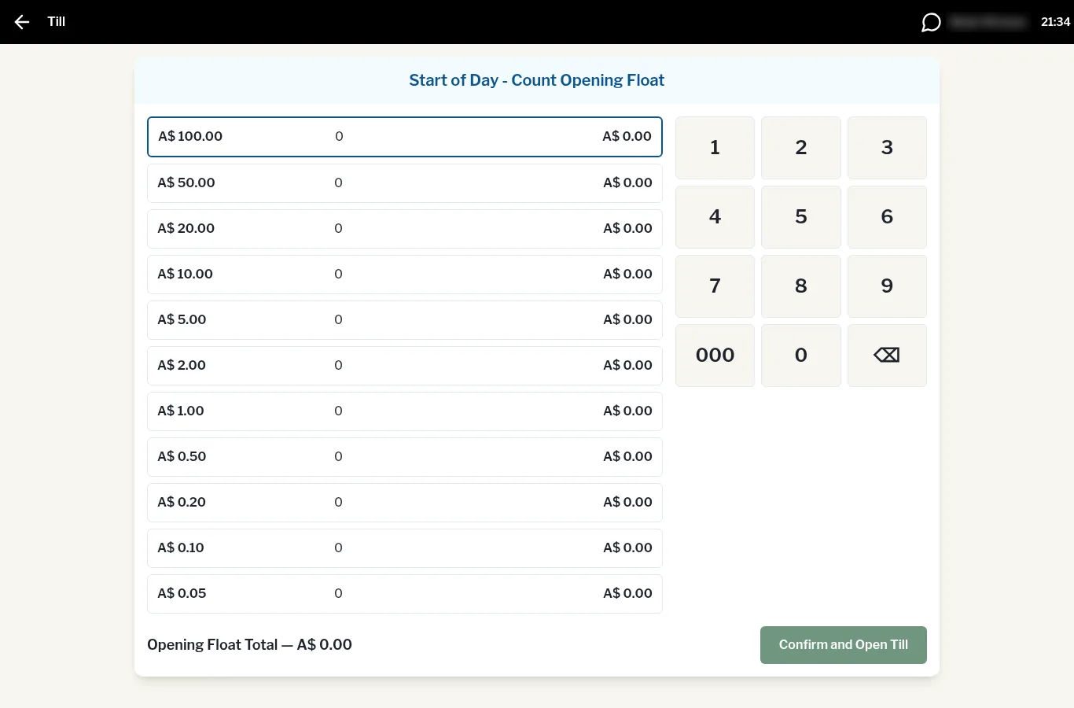Click the Opening Float Total amount
The height and width of the screenshot is (708, 1074).
[325, 645]
